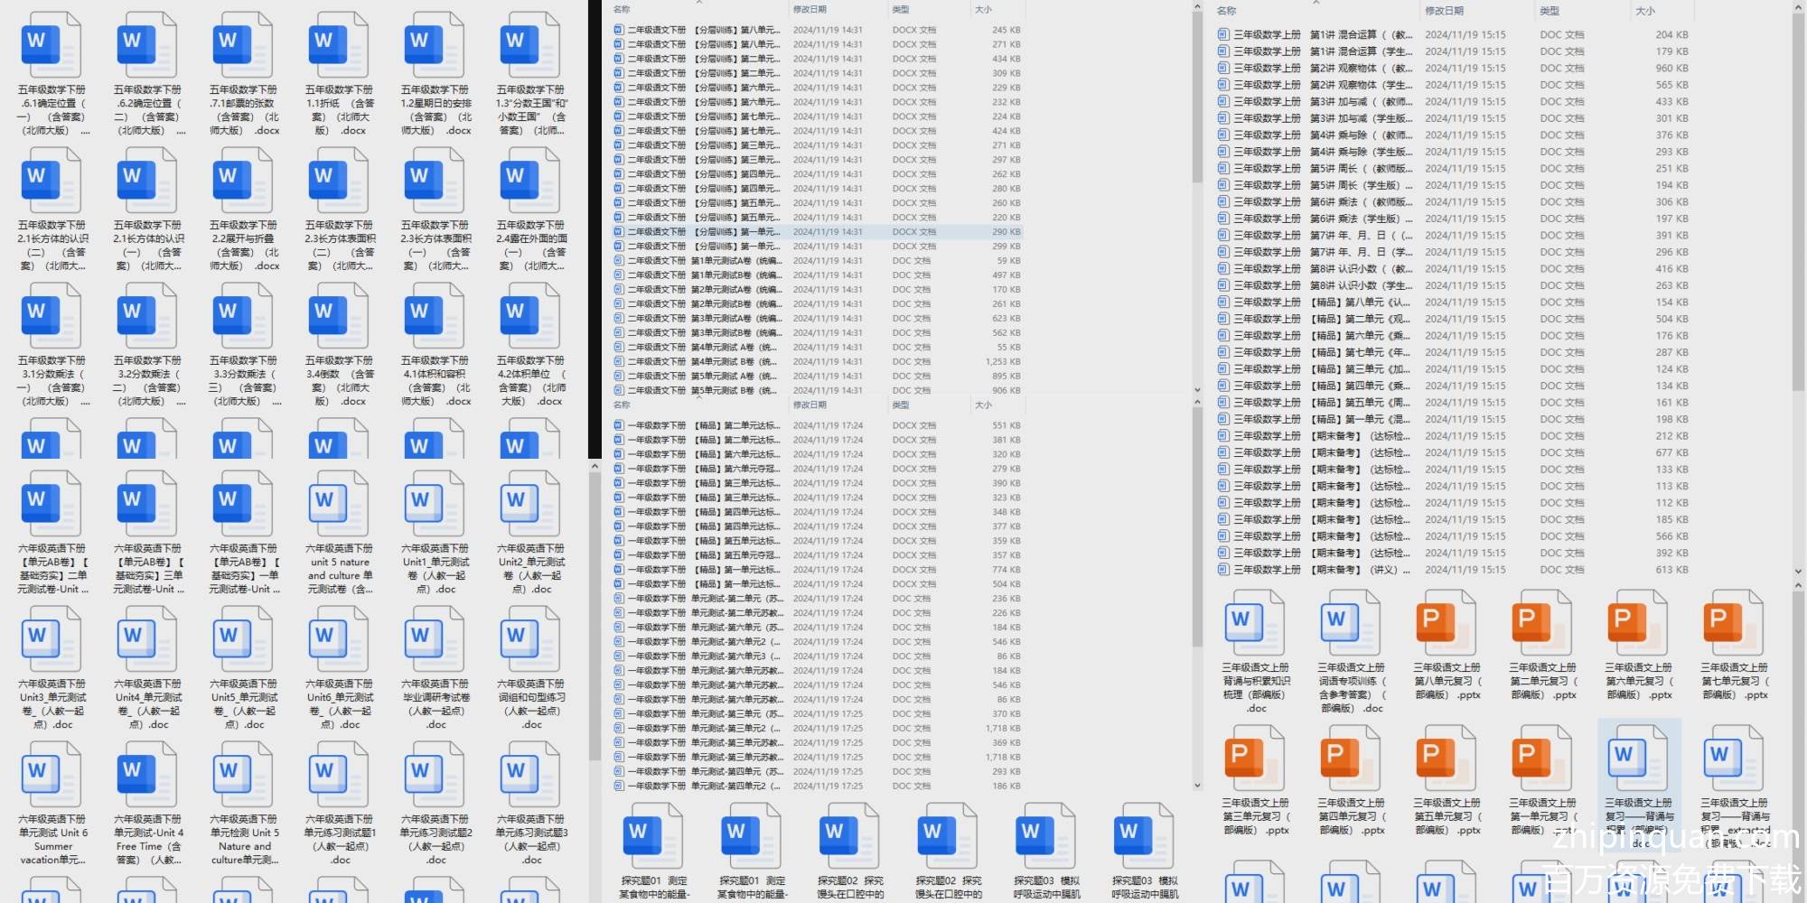Select the 二年级语文下册 第4单元测试 B卷 row
Screen dimensions: 1807x903
pyautogui.click(x=705, y=362)
